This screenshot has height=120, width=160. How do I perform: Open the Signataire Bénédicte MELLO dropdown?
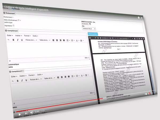(x=89, y=28)
